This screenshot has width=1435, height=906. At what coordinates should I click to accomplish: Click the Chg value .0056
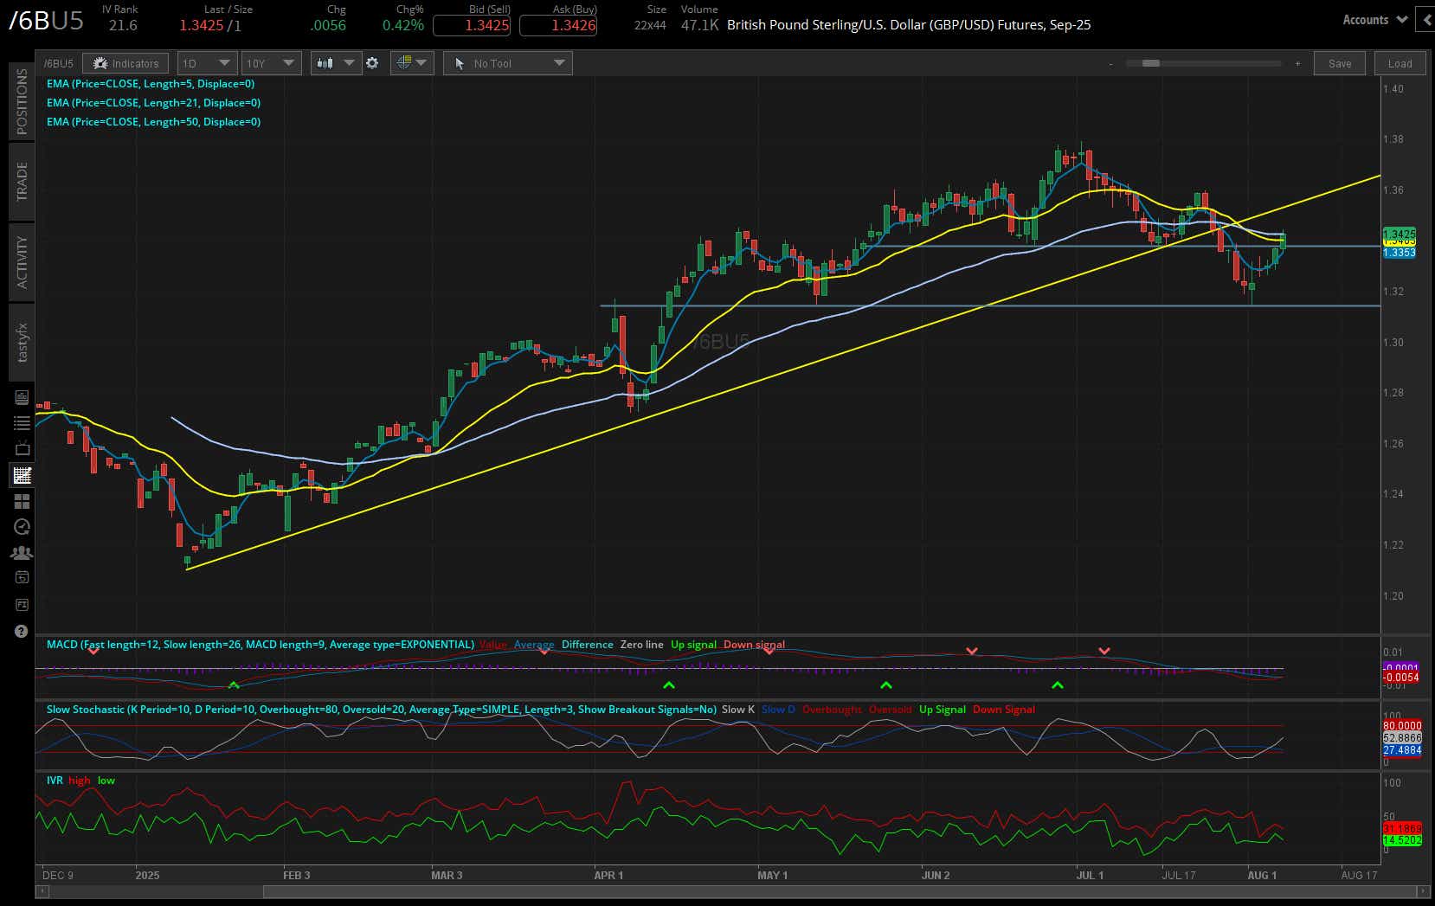(328, 25)
